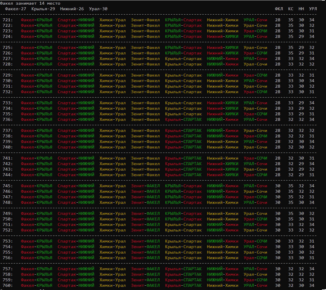Select the "ФКЛ" column header
This screenshot has width=326, height=290.
click(x=279, y=9)
